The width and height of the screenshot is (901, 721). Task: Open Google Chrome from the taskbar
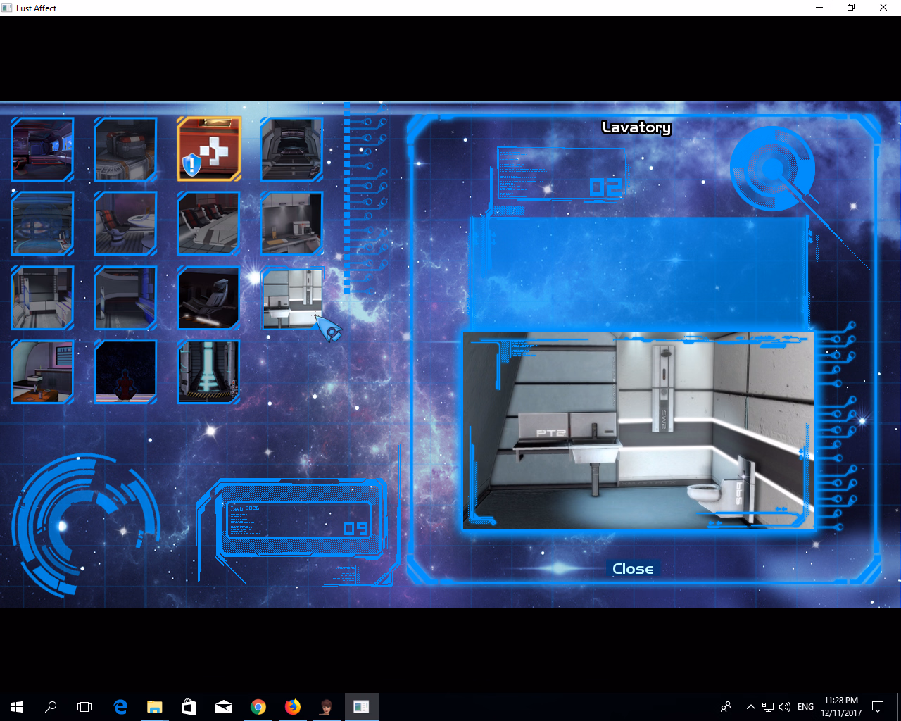(258, 707)
